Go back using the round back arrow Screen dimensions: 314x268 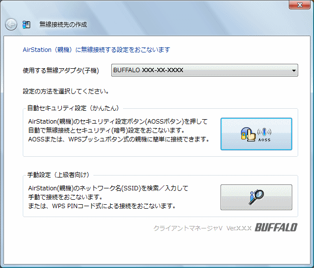tap(11, 24)
